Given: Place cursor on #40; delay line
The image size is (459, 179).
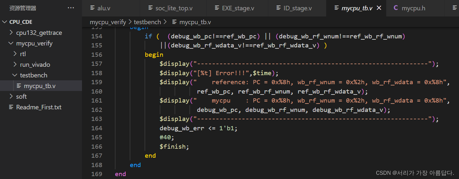Looking at the screenshot, I should [x=167, y=137].
